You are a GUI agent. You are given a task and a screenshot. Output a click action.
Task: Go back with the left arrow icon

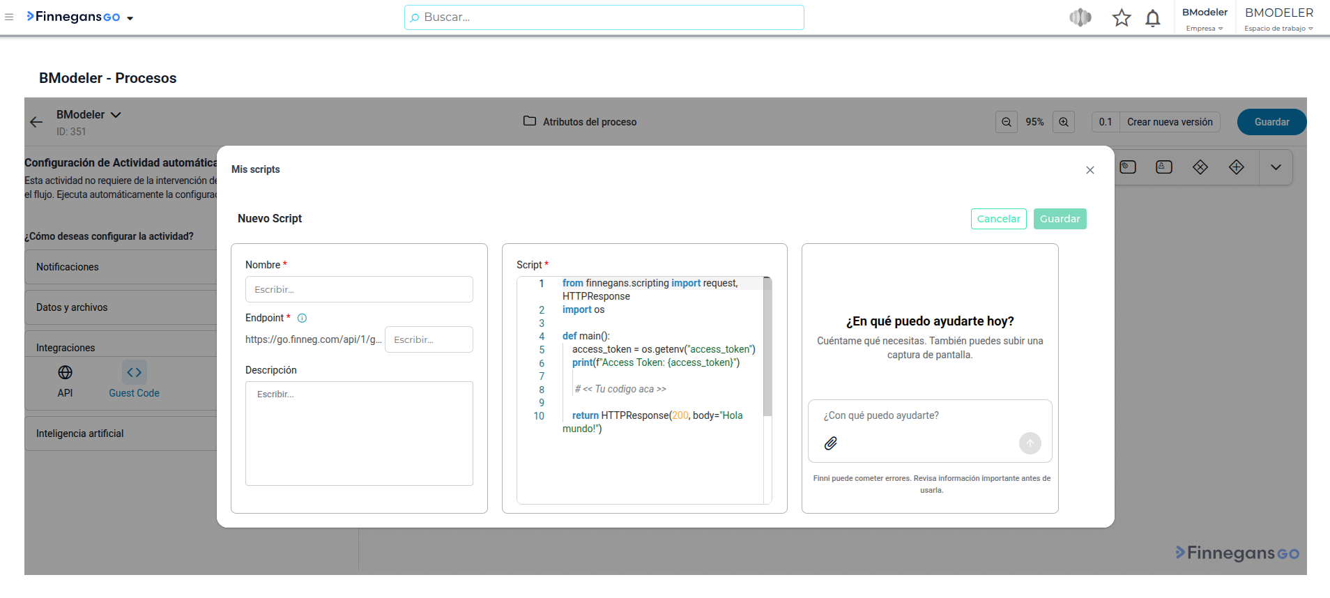[36, 122]
